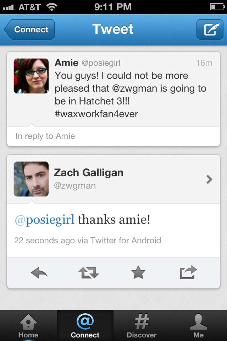The height and width of the screenshot is (341, 227).
Task: Tap the @posiegirl mention link
Action: 44,220
